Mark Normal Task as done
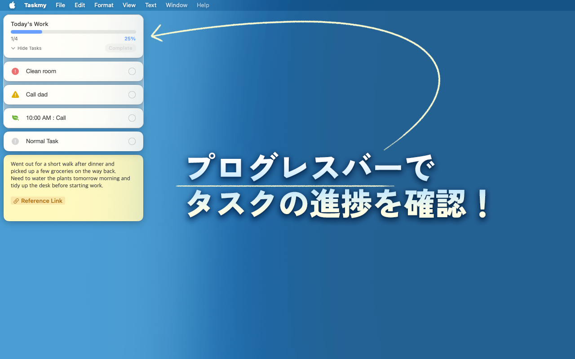575x359 pixels. coord(132,141)
